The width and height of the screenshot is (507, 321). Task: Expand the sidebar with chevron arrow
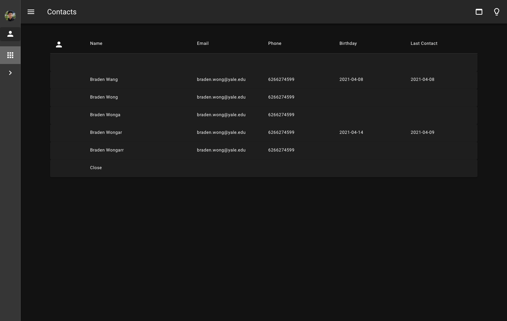[10, 73]
